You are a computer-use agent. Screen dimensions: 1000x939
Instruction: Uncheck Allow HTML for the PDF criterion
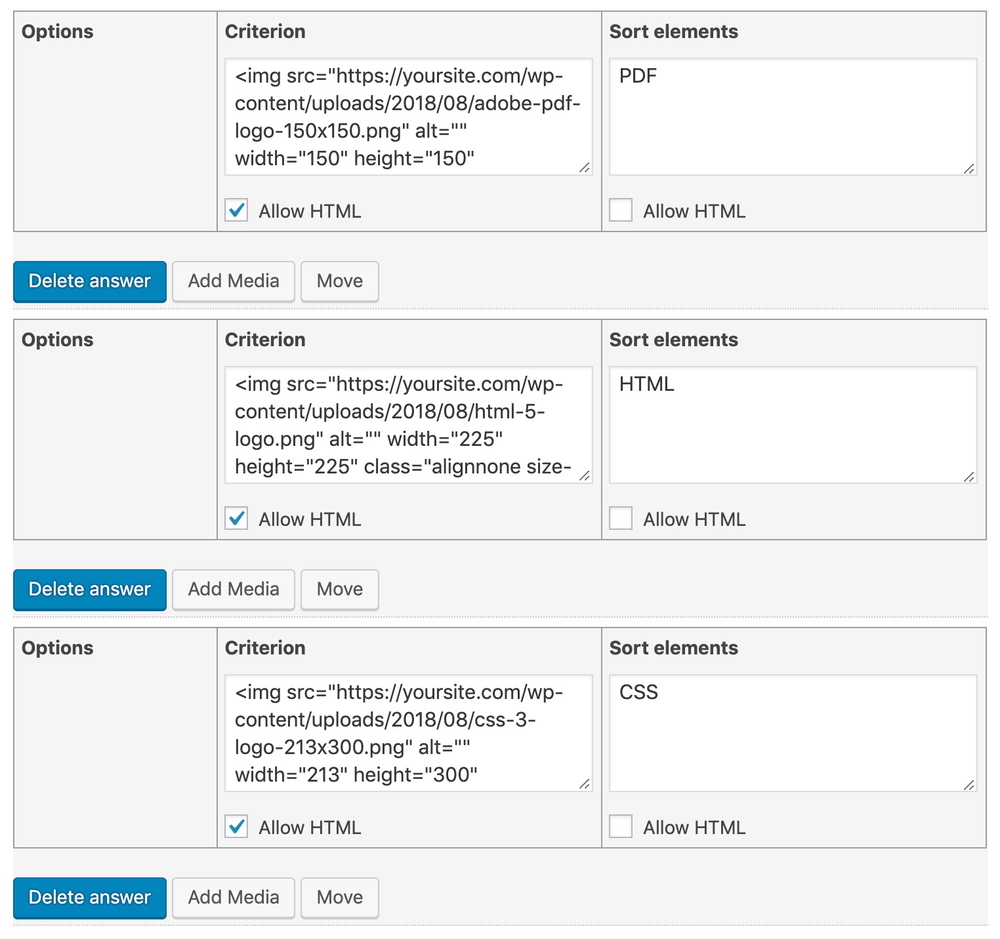click(x=236, y=210)
